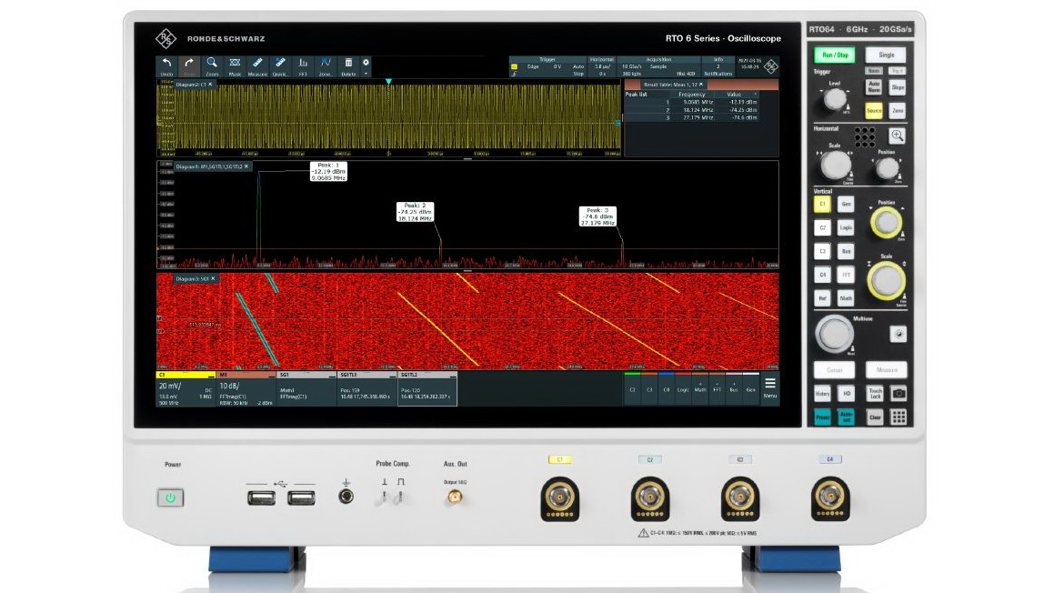The image size is (1054, 593).
Task: Start the FFT toolbar tool
Action: point(303,65)
